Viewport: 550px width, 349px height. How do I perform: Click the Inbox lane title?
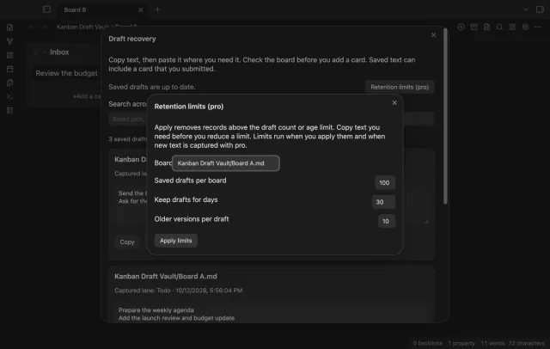tap(59, 52)
